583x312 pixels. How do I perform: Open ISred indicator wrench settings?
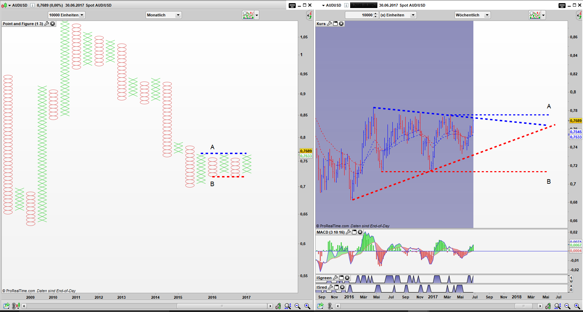click(x=331, y=287)
